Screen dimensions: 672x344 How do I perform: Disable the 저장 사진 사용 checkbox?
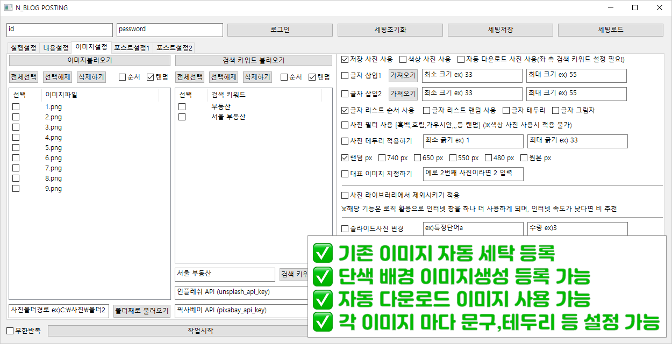click(x=345, y=59)
